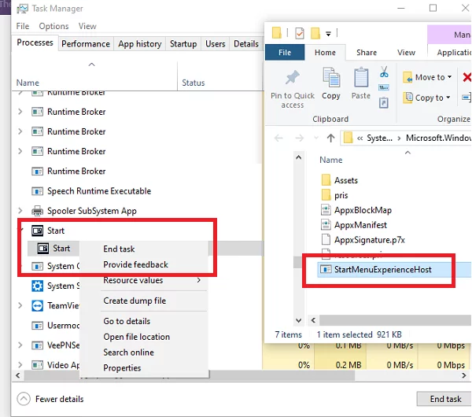Select the Assets folder

pyautogui.click(x=345, y=180)
